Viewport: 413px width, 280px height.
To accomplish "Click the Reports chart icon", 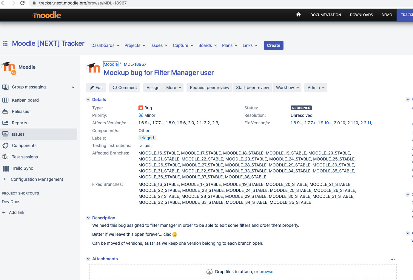I will (x=5, y=123).
